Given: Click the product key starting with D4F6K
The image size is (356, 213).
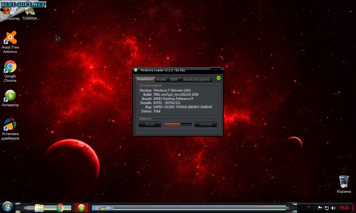Looking at the screenshot, I should [x=183, y=107].
